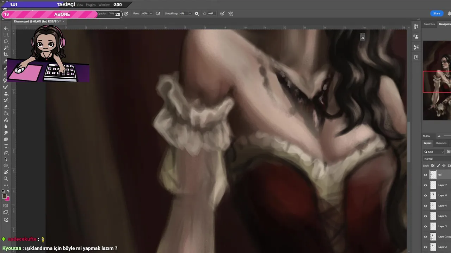Hide Layer 2 with eye icon

tap(425, 247)
